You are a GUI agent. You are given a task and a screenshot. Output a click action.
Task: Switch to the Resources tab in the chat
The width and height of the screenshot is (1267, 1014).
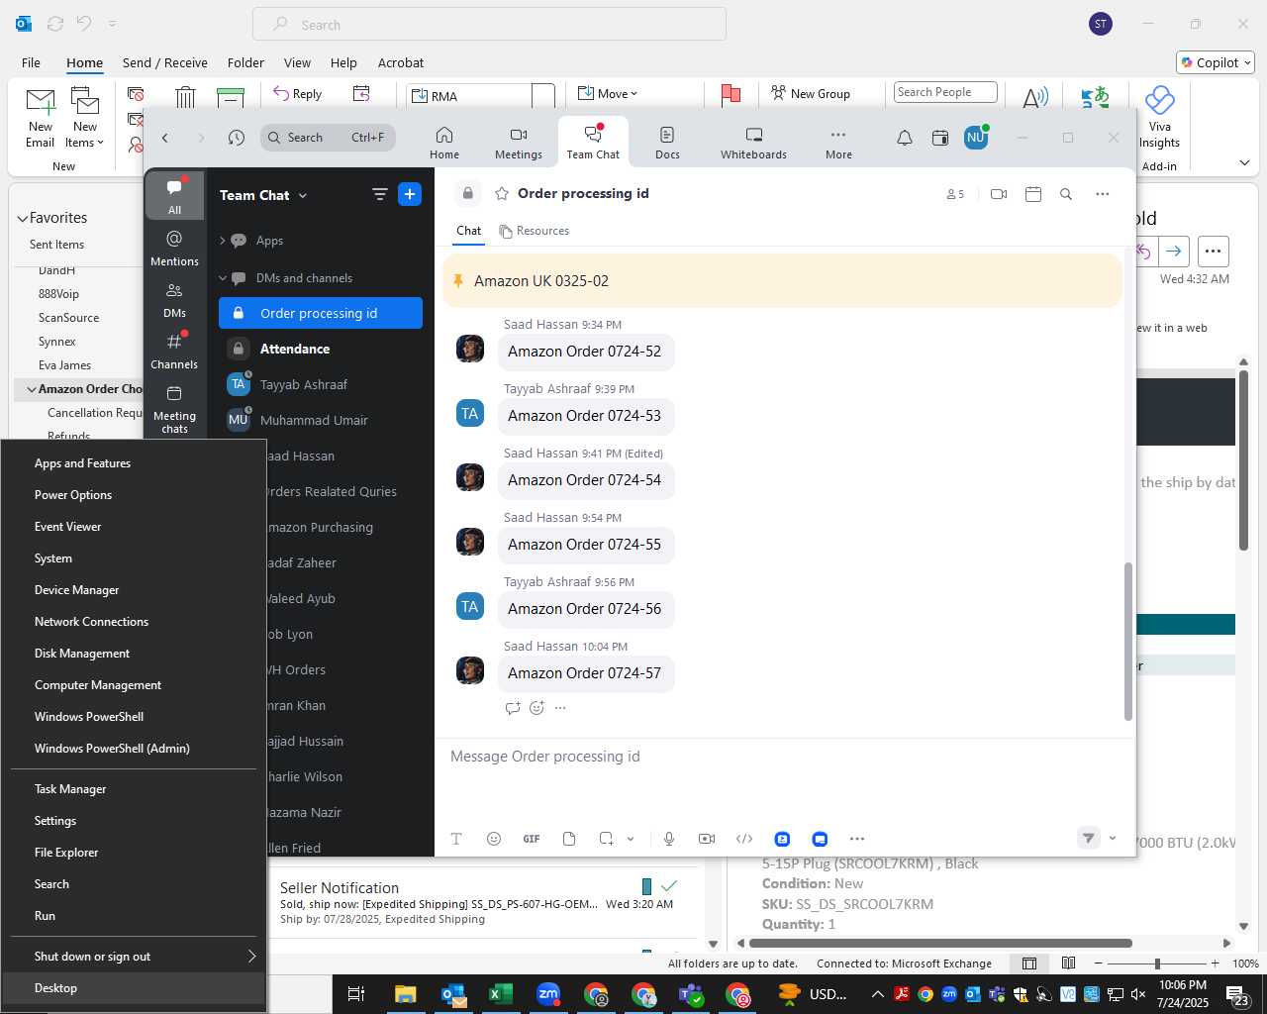pos(535,231)
